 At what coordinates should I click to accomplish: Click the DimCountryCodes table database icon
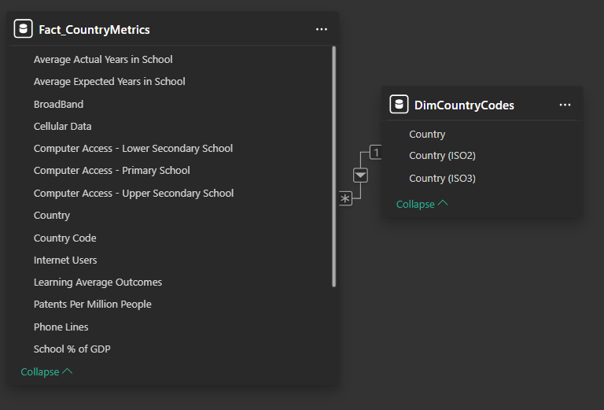(399, 105)
